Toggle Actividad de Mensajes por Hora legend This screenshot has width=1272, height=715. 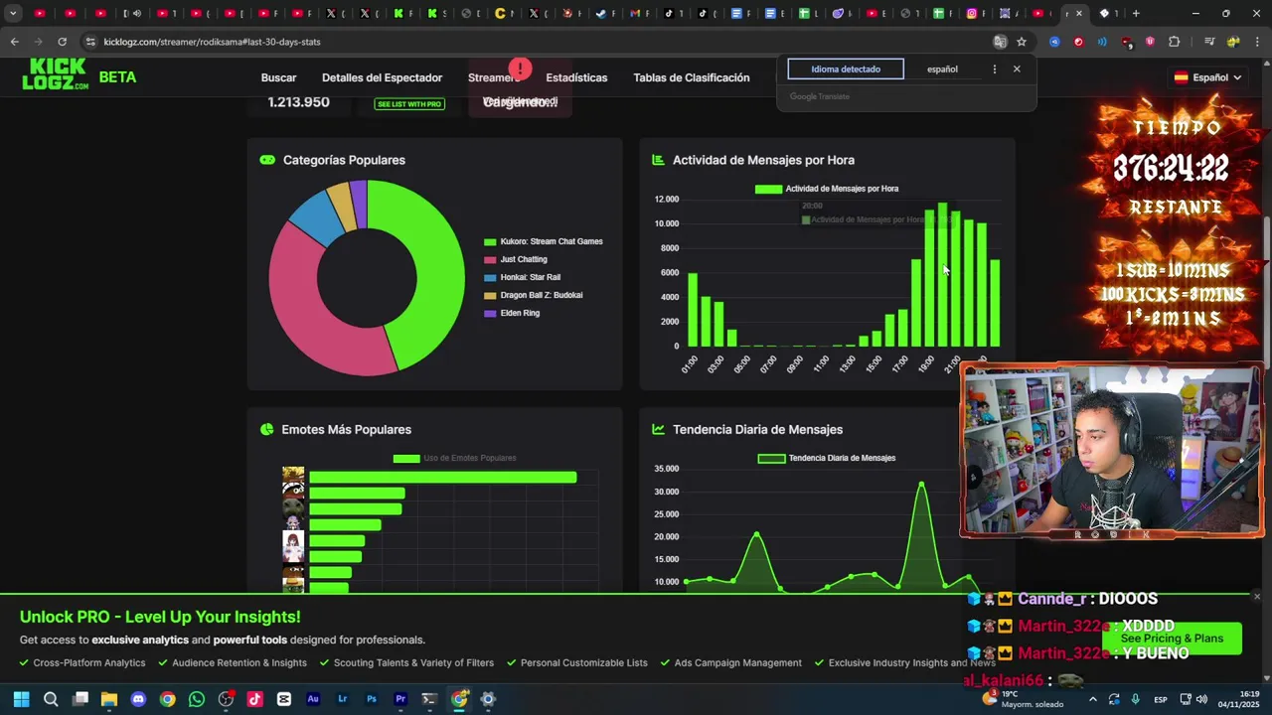coord(827,189)
